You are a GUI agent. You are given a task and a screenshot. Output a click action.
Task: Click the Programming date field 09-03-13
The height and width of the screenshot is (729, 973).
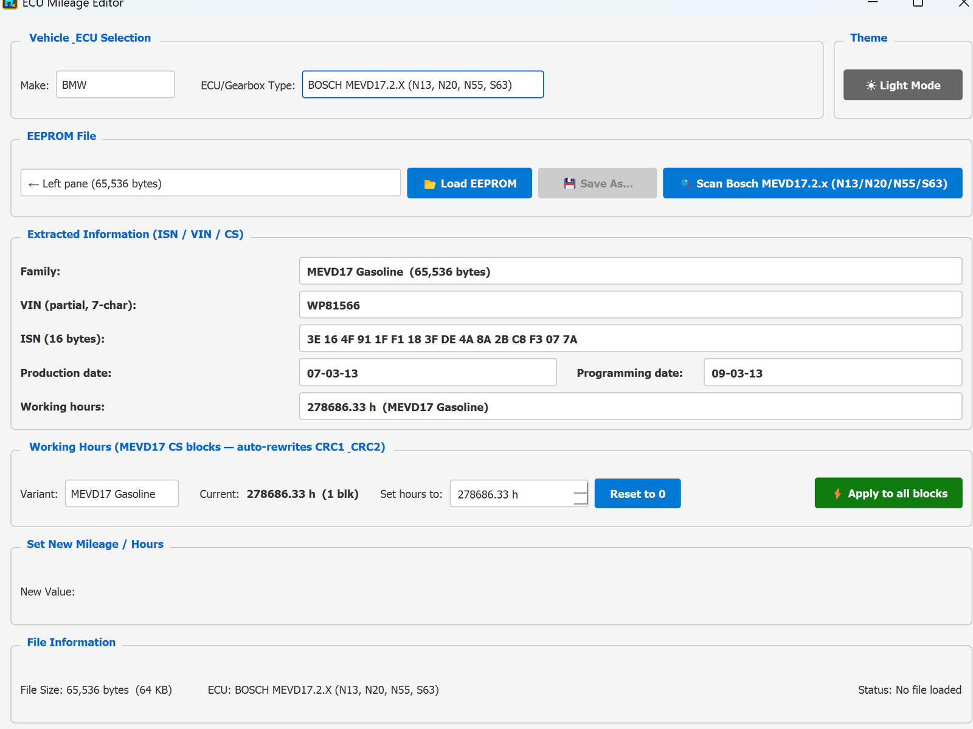click(x=833, y=373)
